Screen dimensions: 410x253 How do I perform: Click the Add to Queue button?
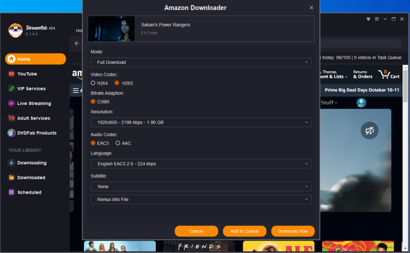point(245,231)
